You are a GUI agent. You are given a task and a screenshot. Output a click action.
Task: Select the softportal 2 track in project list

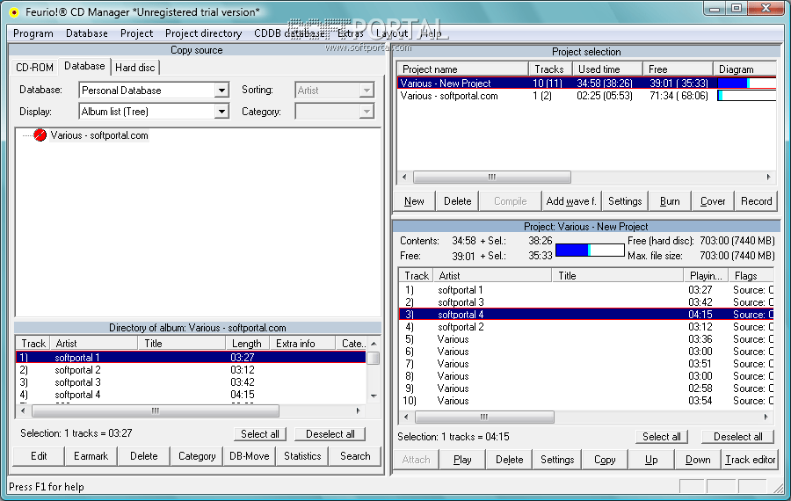click(x=461, y=327)
